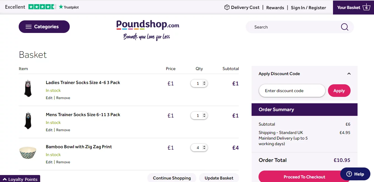The height and width of the screenshot is (182, 374).
Task: Apply the discount code
Action: coord(339,91)
